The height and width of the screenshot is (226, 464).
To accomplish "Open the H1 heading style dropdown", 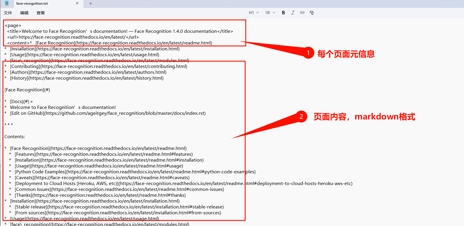I will [x=254, y=13].
